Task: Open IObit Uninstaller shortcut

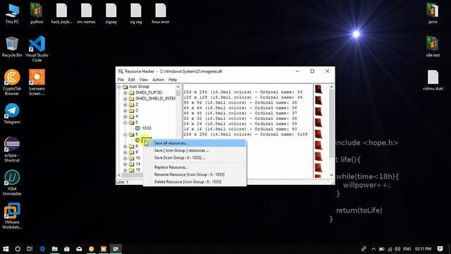Action: [x=12, y=183]
